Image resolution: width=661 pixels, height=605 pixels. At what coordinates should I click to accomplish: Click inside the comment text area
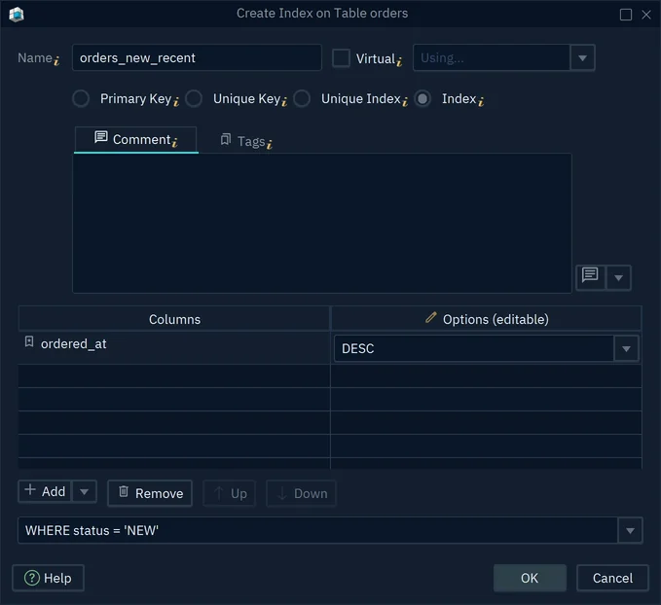(x=322, y=223)
